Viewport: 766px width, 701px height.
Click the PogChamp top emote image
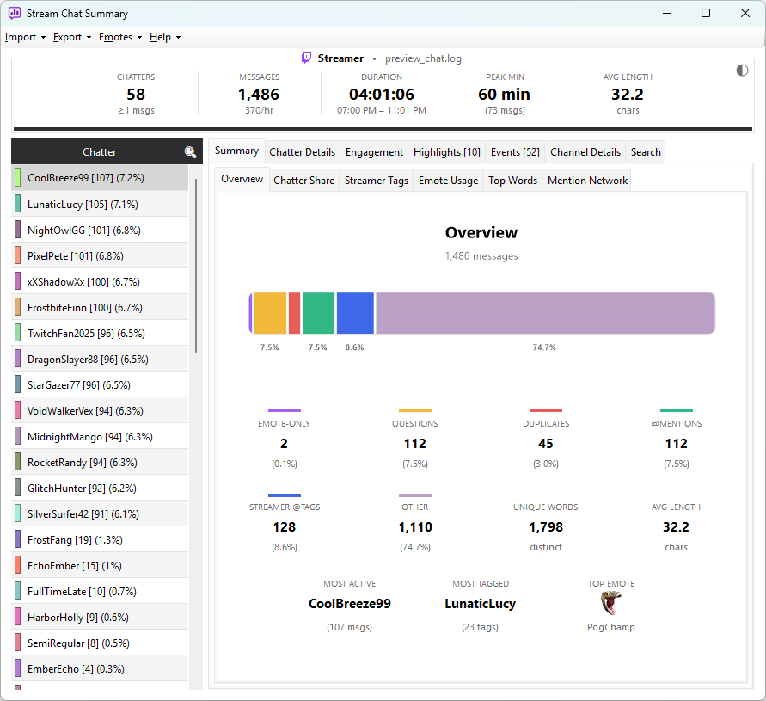click(610, 603)
